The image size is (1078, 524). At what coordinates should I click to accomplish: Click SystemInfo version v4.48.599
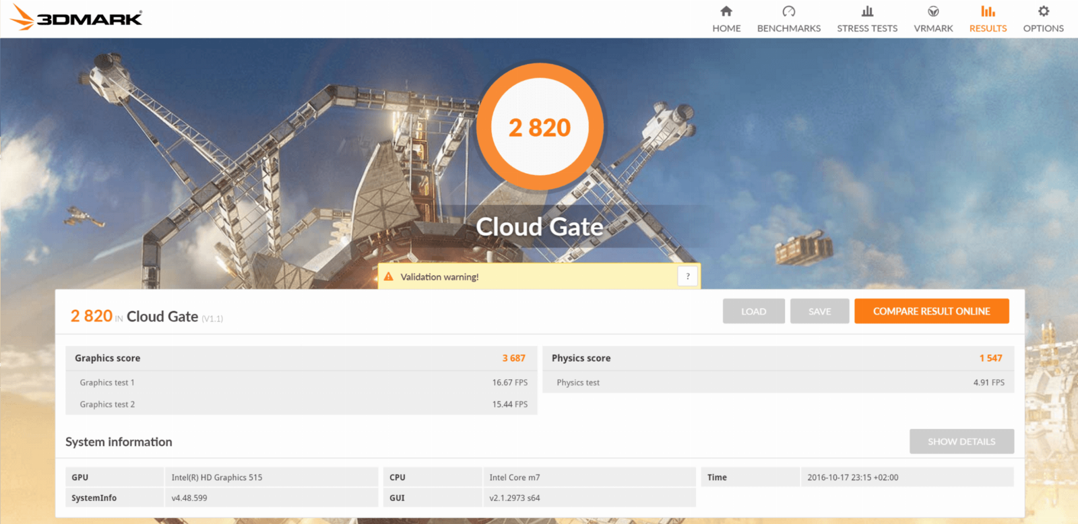(x=189, y=498)
